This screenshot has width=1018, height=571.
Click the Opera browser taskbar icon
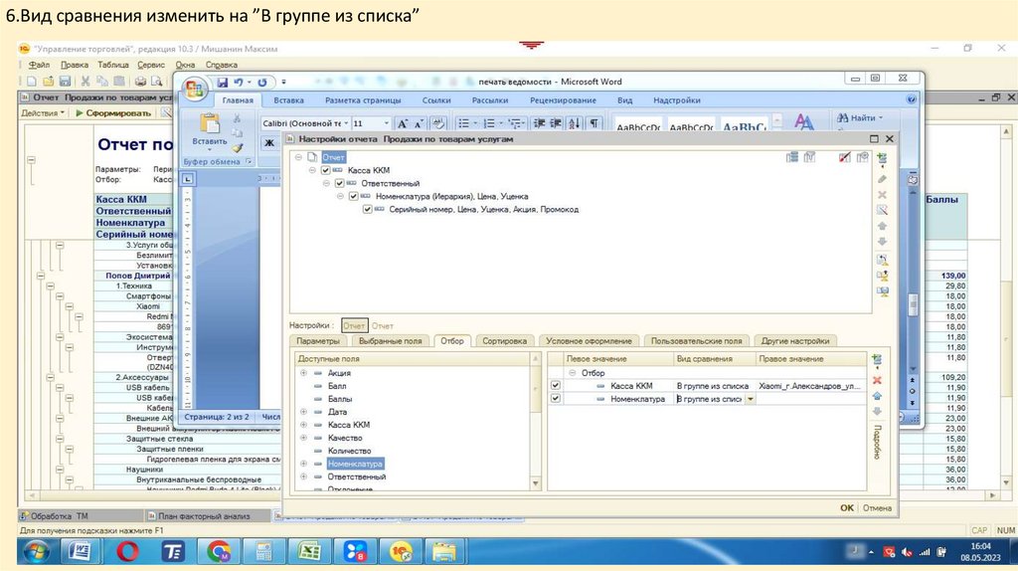pyautogui.click(x=127, y=551)
